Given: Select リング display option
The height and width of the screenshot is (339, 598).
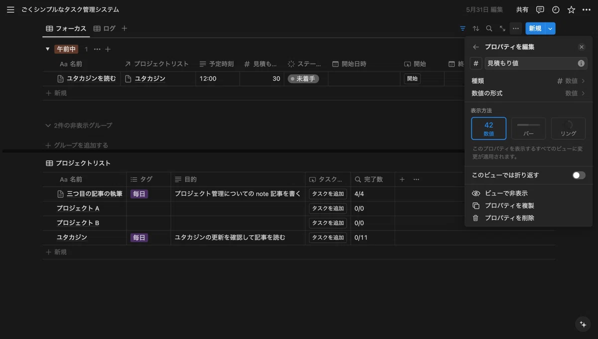Looking at the screenshot, I should click(568, 128).
